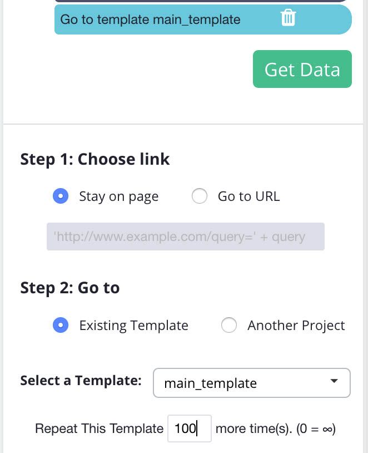Image resolution: width=368 pixels, height=453 pixels.
Task: Click the Step 1: Choose link heading
Action: 95,160
